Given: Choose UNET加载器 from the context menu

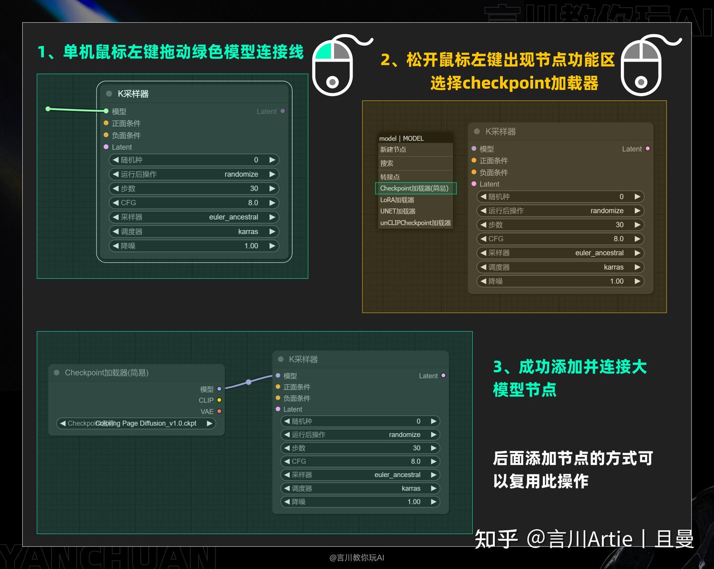Looking at the screenshot, I should 416,211.
